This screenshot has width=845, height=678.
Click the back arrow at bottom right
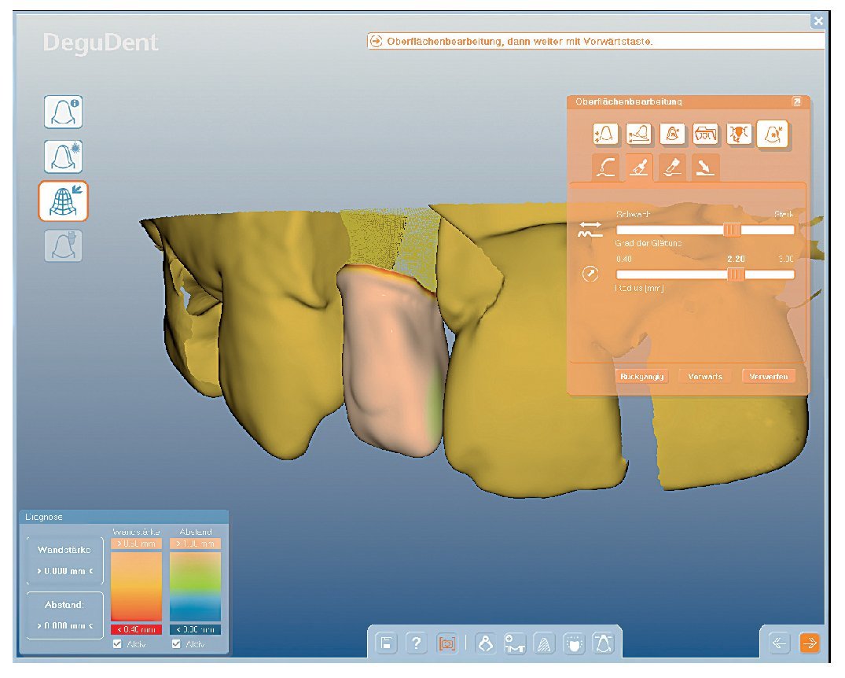coord(779,643)
